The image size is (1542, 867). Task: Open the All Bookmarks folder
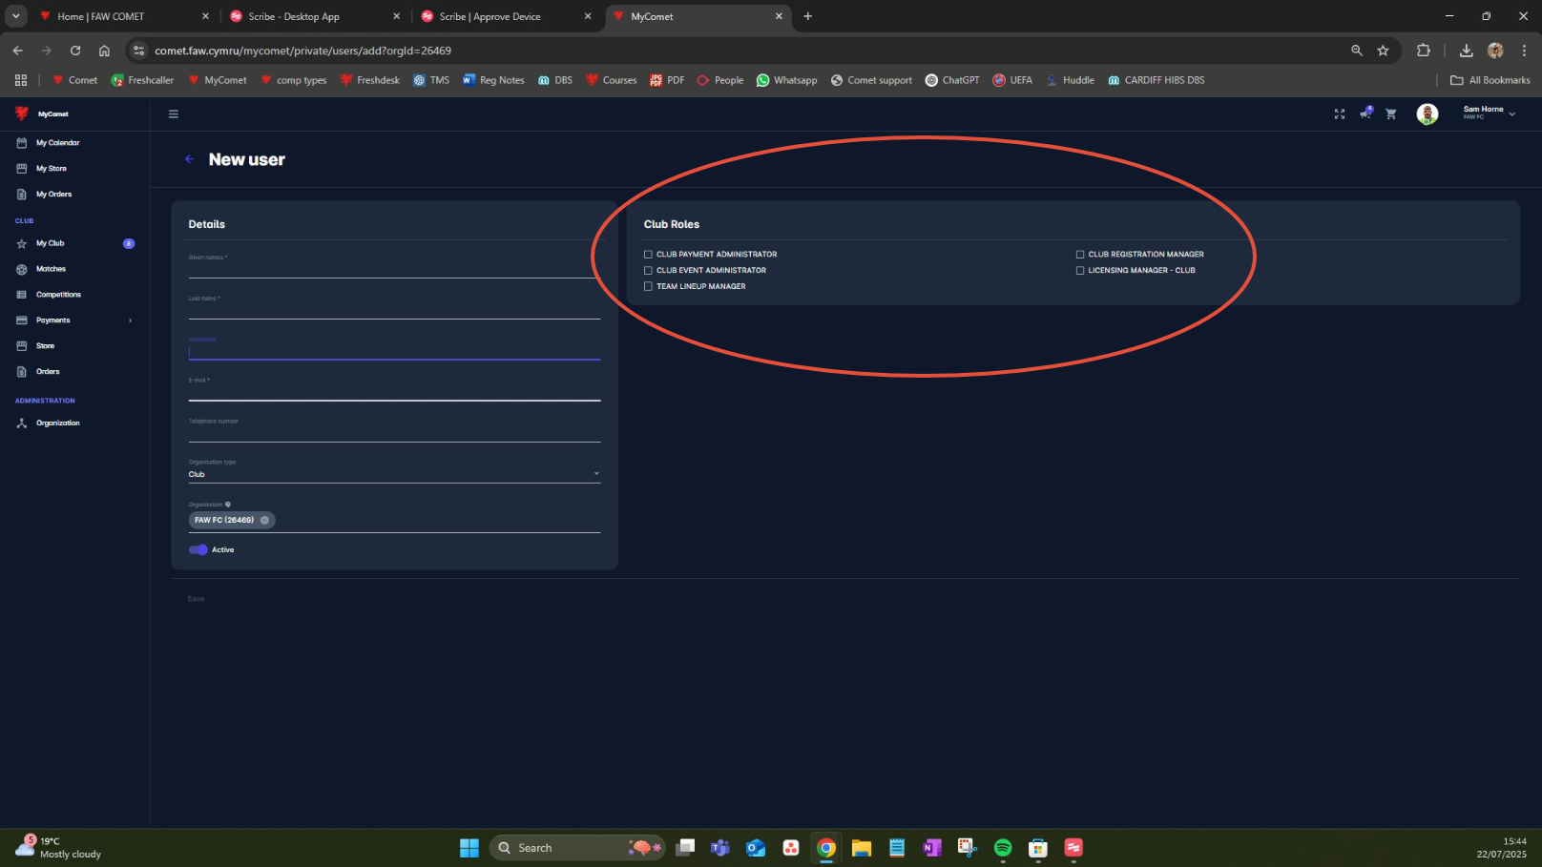(1490, 80)
